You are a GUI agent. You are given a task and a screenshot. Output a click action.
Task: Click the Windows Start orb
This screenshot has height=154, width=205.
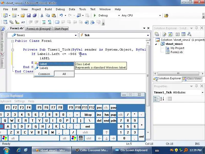point(6,150)
